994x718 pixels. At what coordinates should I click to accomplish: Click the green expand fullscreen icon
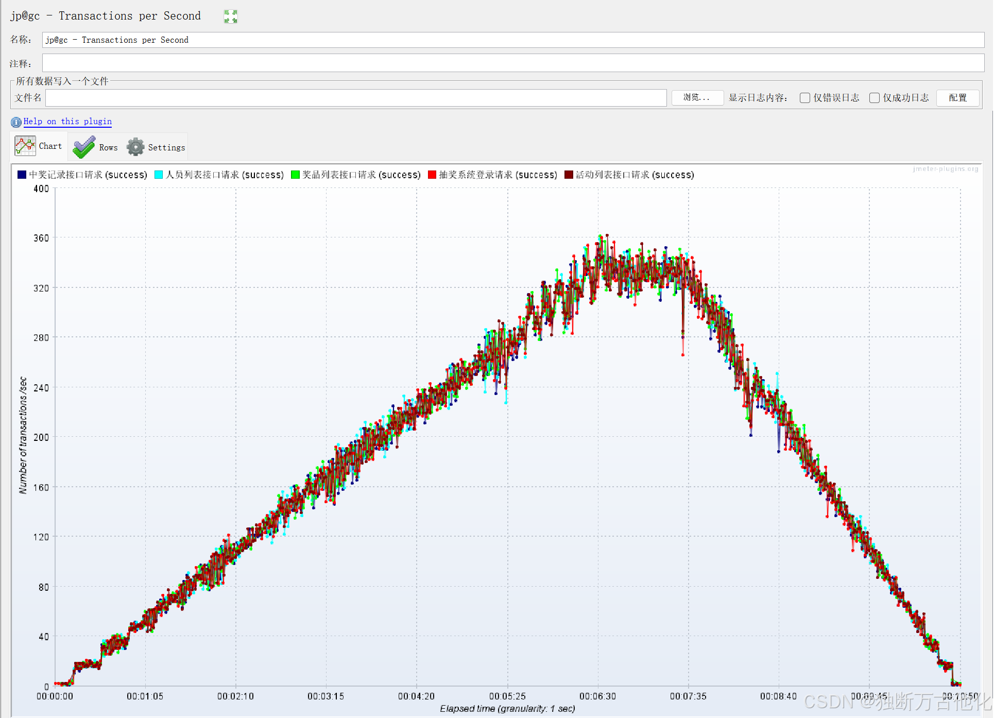tap(231, 16)
